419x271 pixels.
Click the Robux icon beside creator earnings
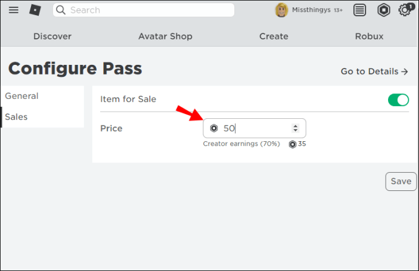pos(293,144)
